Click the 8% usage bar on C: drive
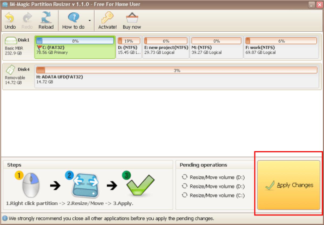 76,40
